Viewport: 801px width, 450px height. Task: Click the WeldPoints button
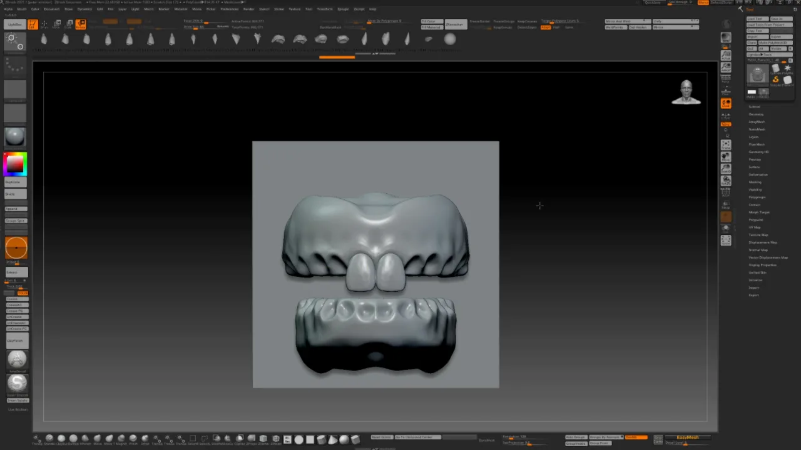click(616, 27)
